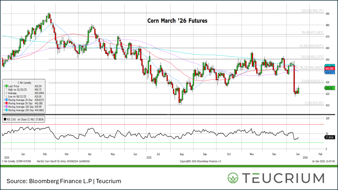Screen dimensions: 338x190
Task: Click the blue 438.8375 axis price tag
Action: coord(330,72)
